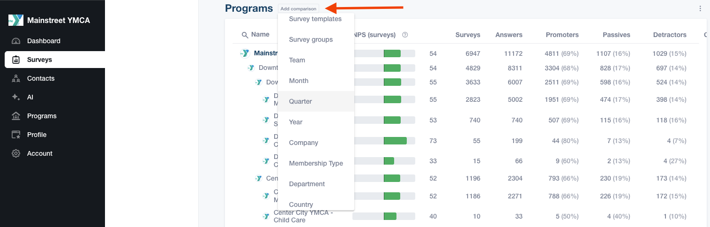Click the Profile sidebar icon

16,135
